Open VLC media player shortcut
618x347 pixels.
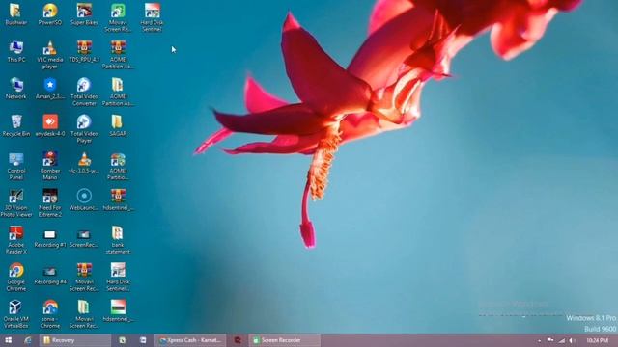click(50, 55)
